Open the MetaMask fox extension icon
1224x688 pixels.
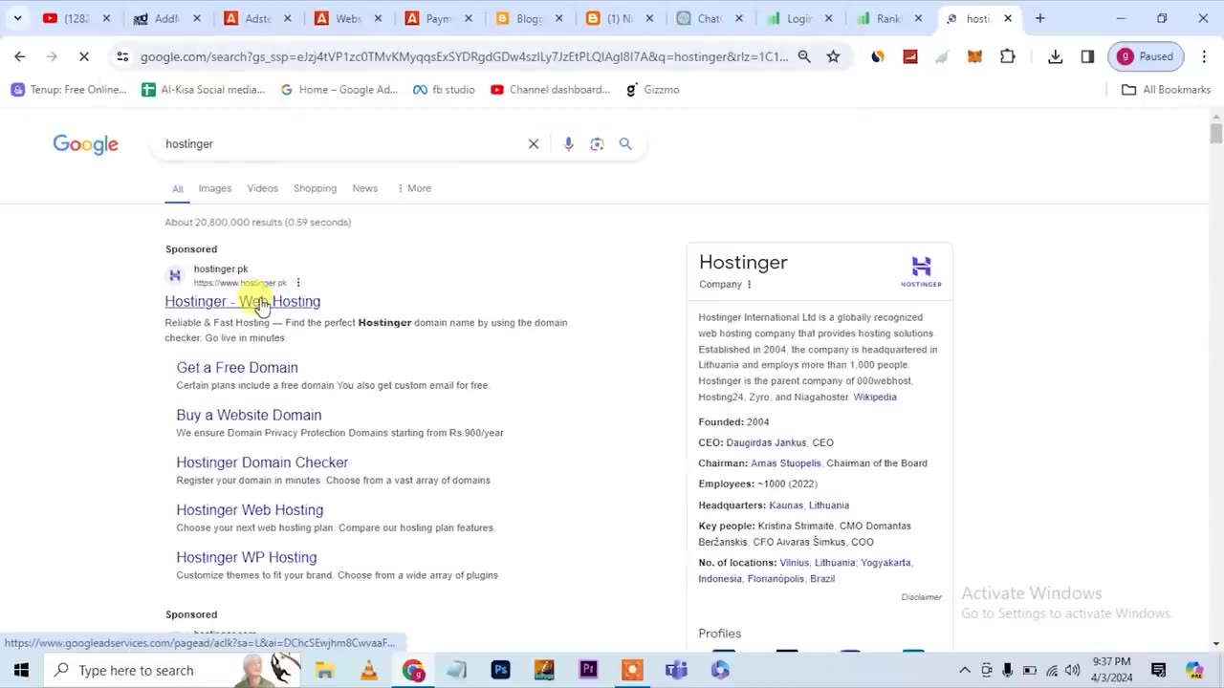coord(974,56)
